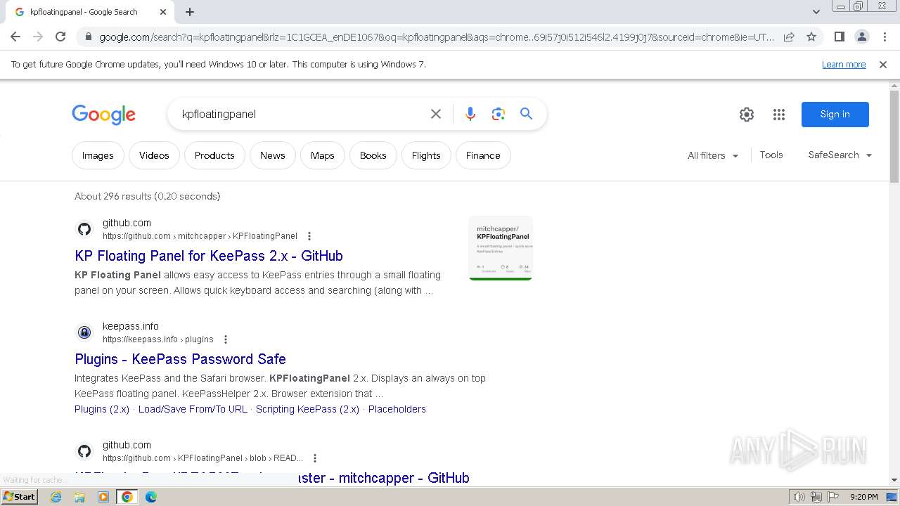Clear the search box with the X icon

point(436,114)
